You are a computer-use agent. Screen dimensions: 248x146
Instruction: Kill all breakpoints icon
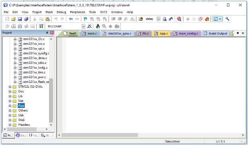point(207,19)
